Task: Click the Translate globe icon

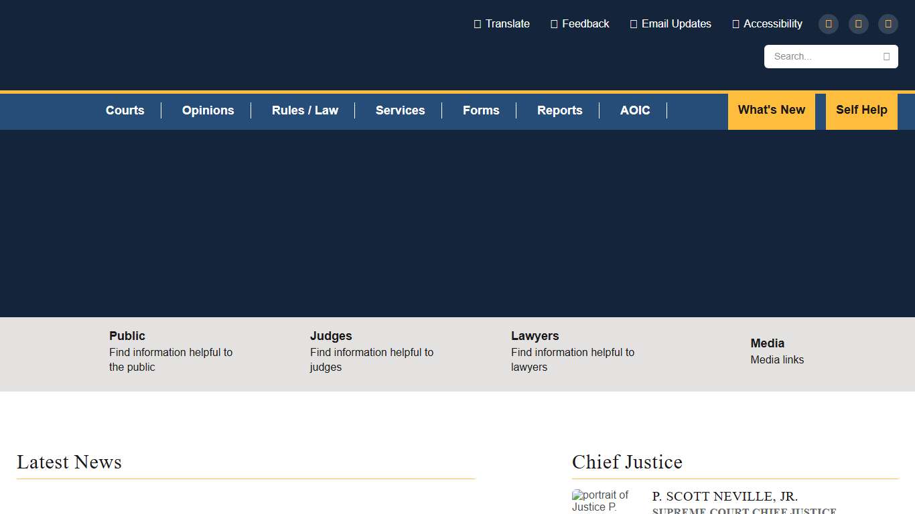Action: [x=478, y=23]
